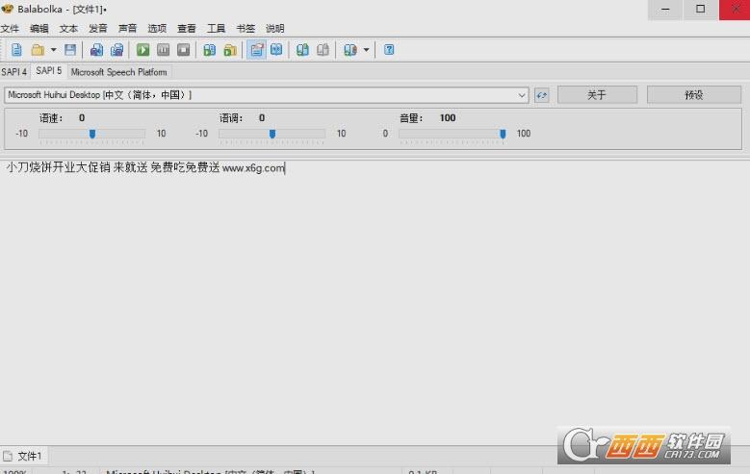Expand the book marker dropdown arrow

pos(367,50)
